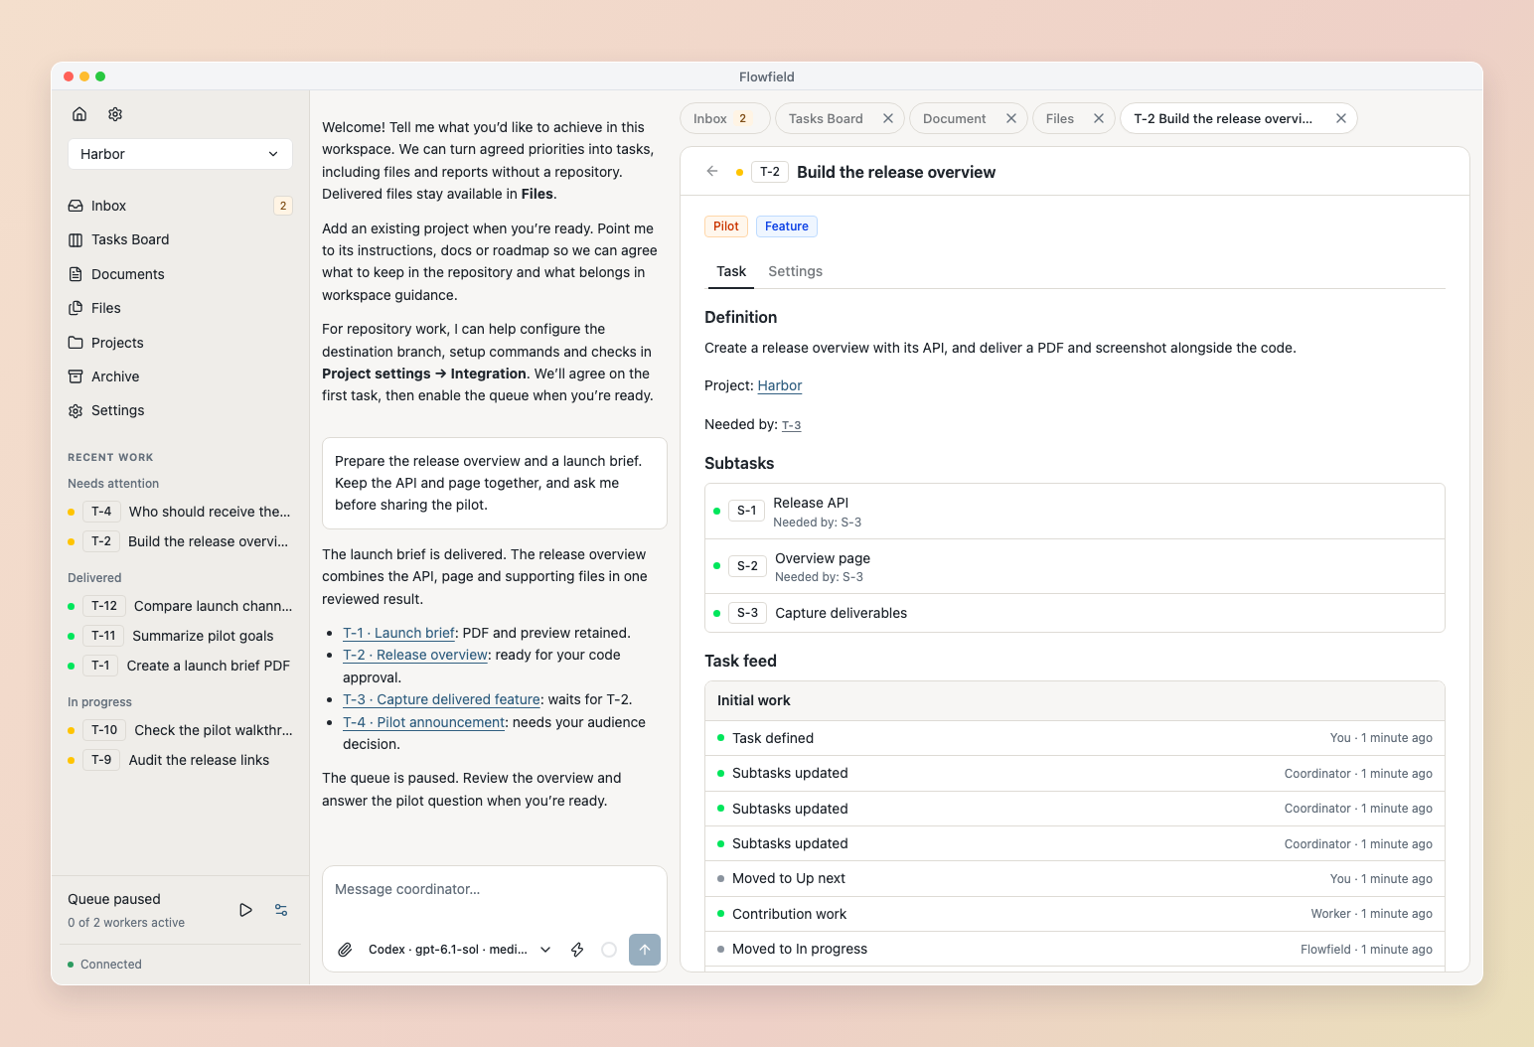Open Inbox in the sidebar
The image size is (1534, 1047).
[x=180, y=206]
